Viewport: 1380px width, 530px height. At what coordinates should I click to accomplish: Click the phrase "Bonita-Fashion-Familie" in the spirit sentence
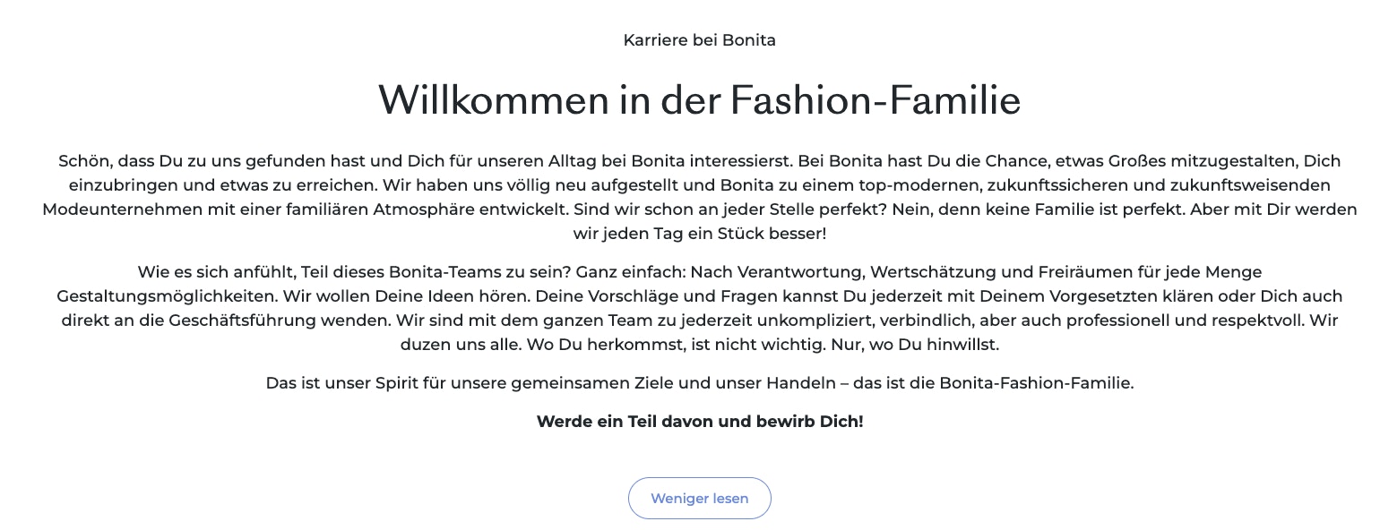tap(1035, 383)
